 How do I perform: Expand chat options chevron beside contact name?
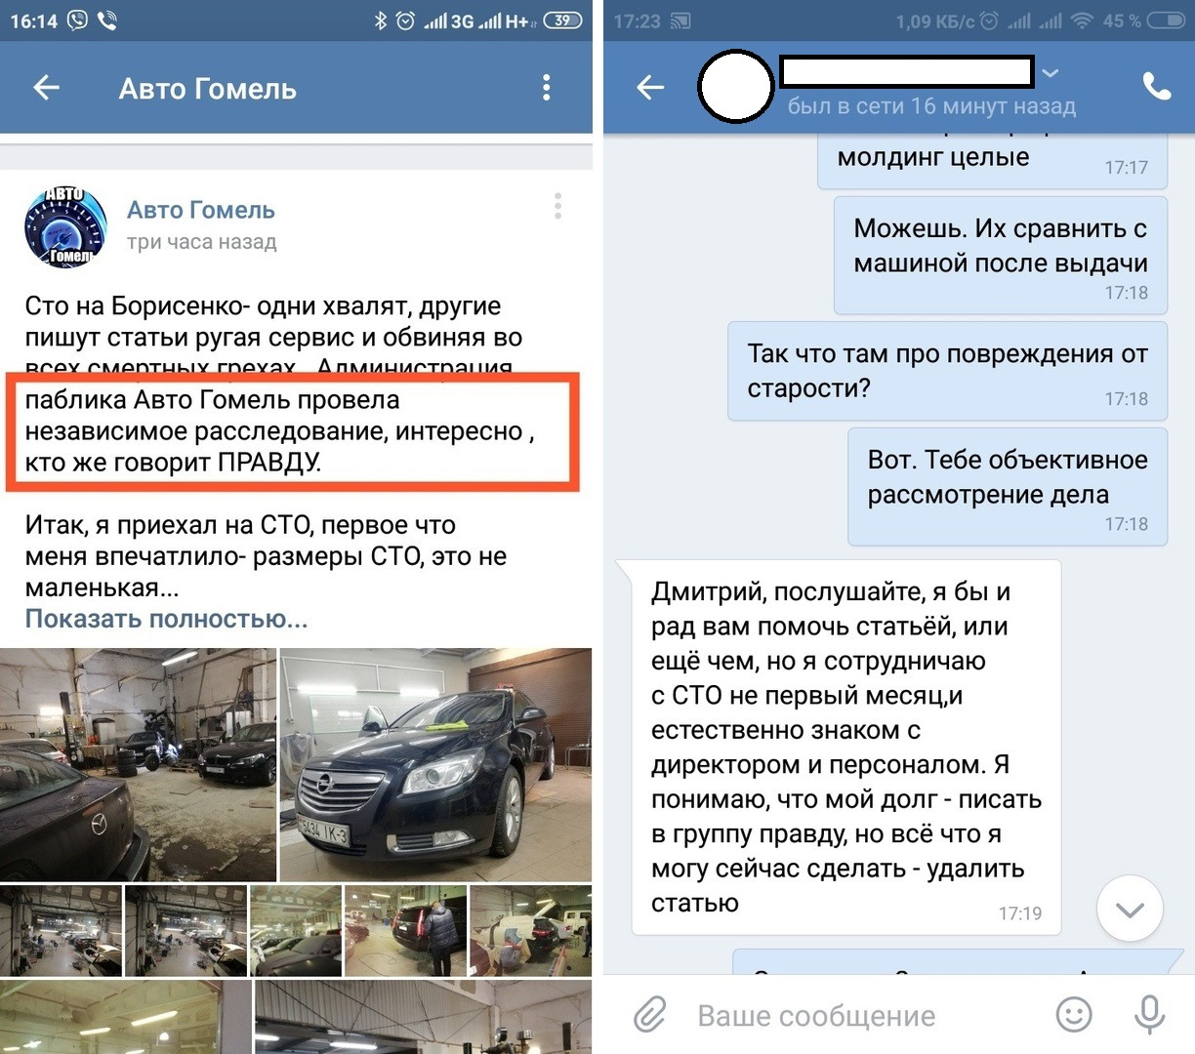[1051, 73]
